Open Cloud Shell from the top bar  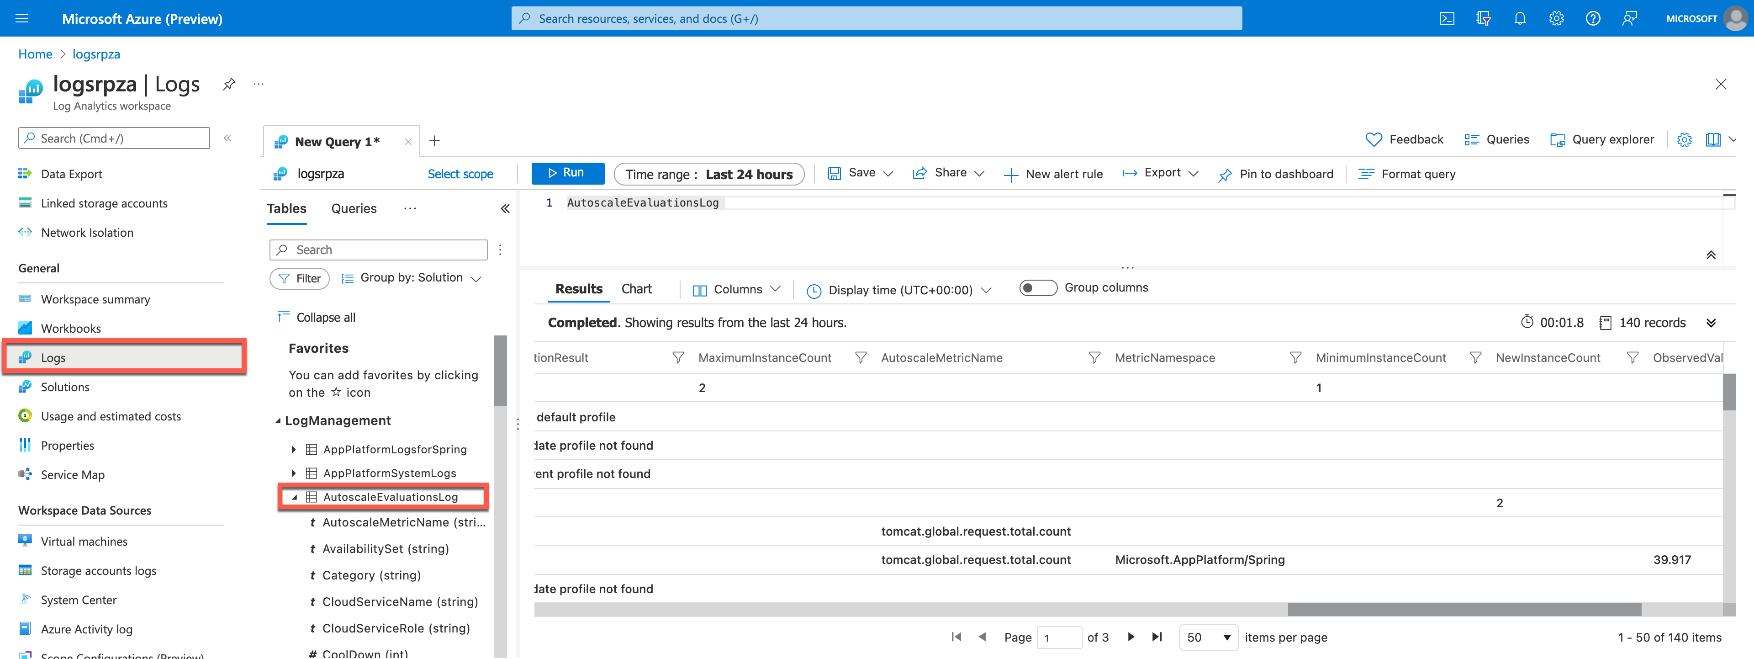1446,18
